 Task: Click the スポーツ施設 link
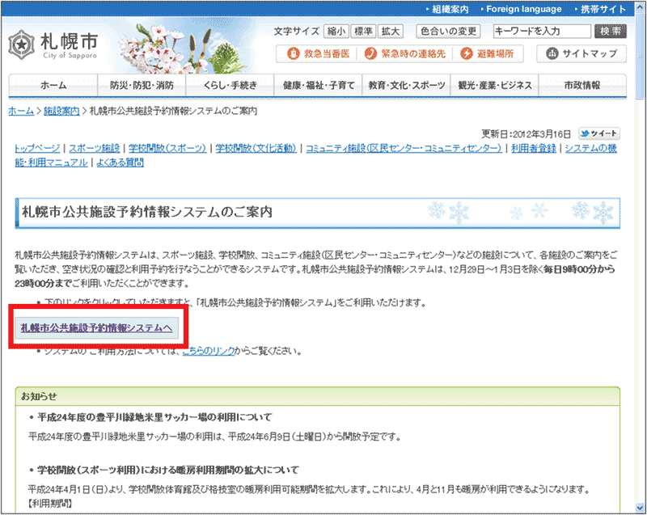coord(95,148)
